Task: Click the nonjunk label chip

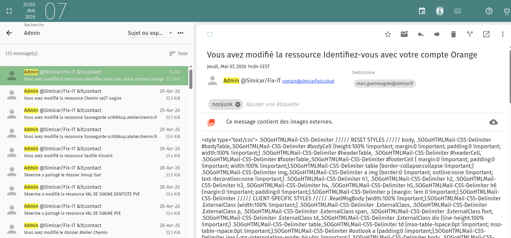Action: (225, 104)
